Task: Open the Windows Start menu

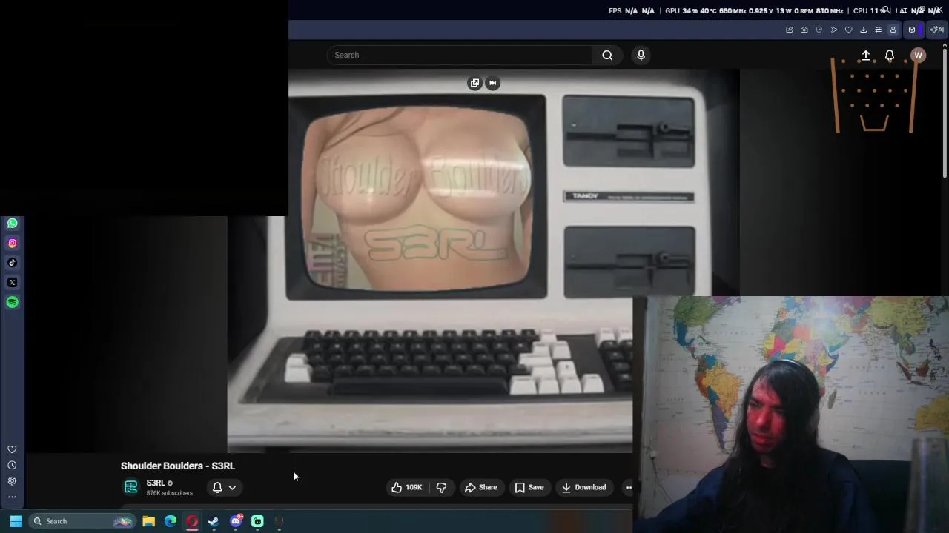Action: point(16,521)
